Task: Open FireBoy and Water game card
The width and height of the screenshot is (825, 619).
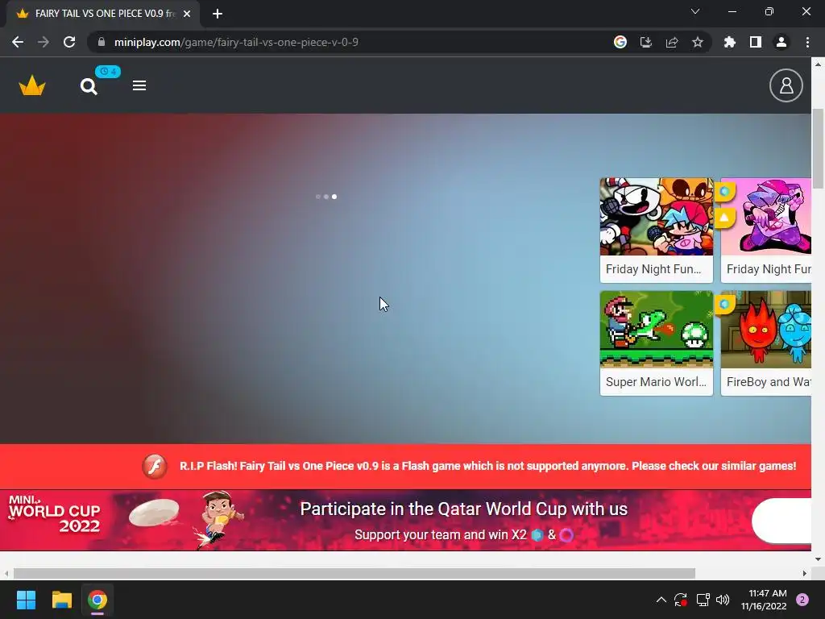Action: (765, 343)
